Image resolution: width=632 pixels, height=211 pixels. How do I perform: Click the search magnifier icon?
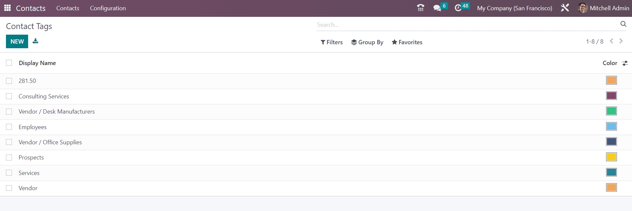click(x=623, y=24)
